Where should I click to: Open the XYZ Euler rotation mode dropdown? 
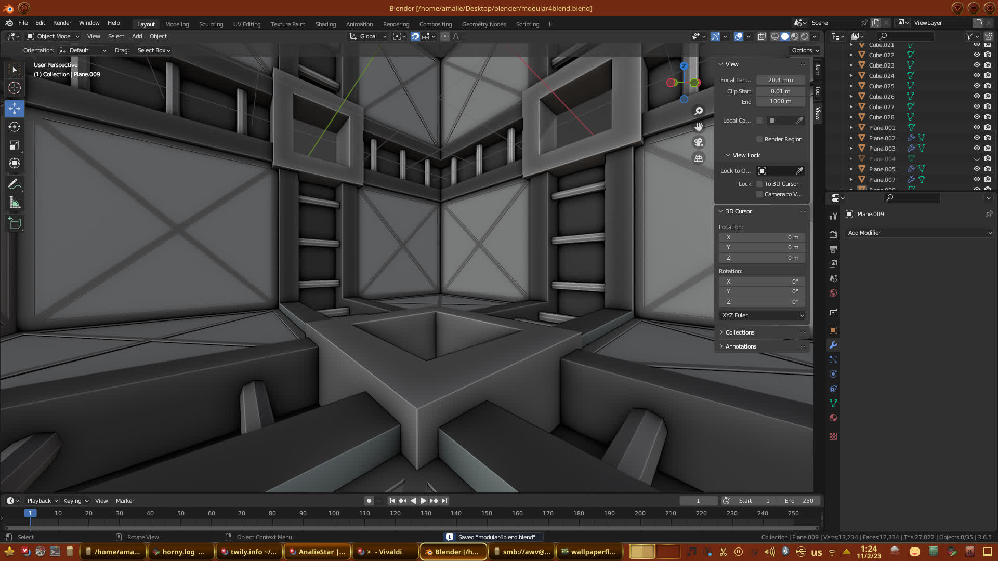762,315
